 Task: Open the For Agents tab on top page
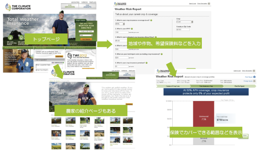(87, 6)
